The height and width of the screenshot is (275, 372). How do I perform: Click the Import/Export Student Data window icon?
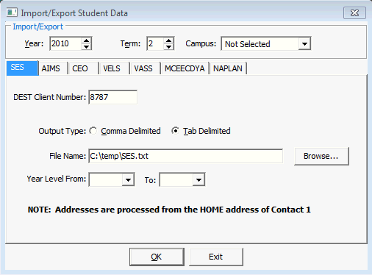12,12
